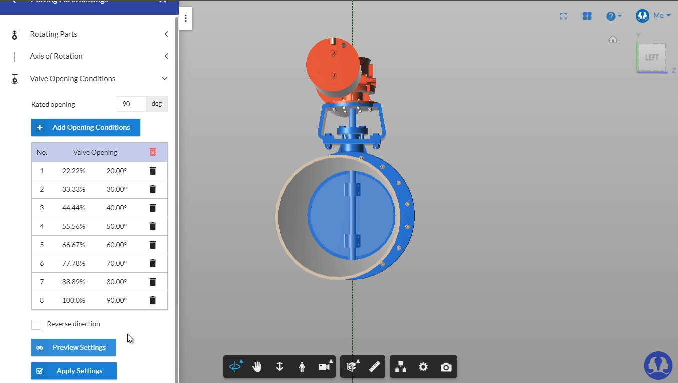This screenshot has width=678, height=383.
Task: Open viewer settings gear
Action: [423, 367]
